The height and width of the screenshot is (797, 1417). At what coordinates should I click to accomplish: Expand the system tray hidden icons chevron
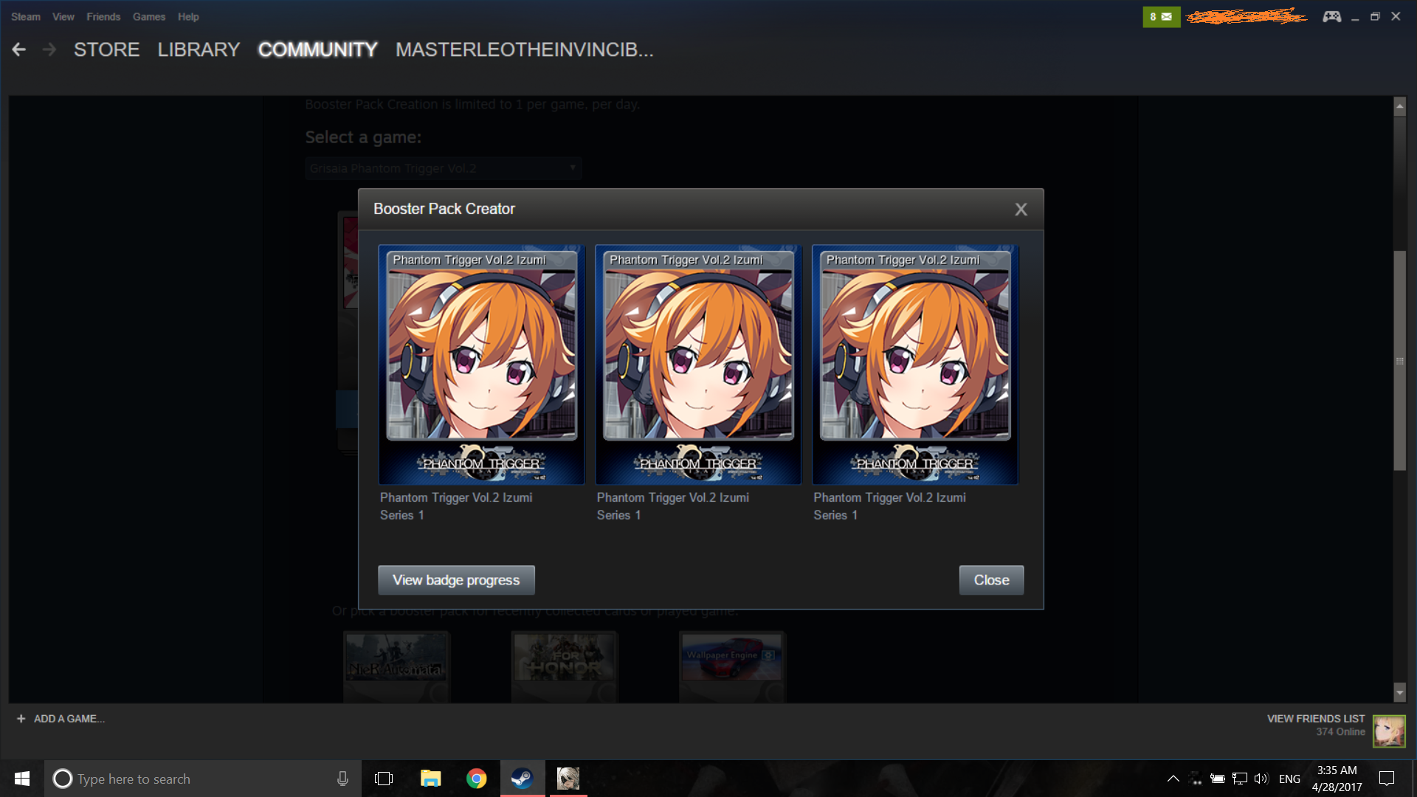(x=1173, y=779)
